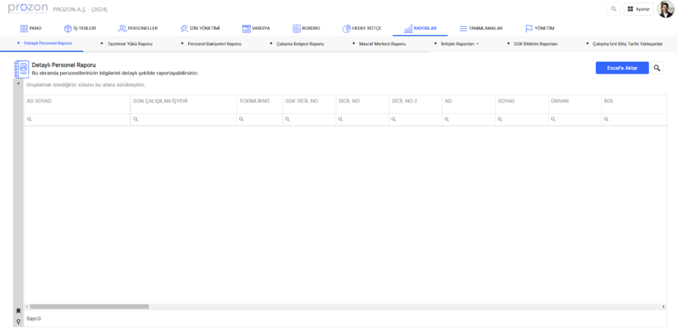Click the horizontal scrollbar thumb
678x333 pixels.
click(x=89, y=307)
